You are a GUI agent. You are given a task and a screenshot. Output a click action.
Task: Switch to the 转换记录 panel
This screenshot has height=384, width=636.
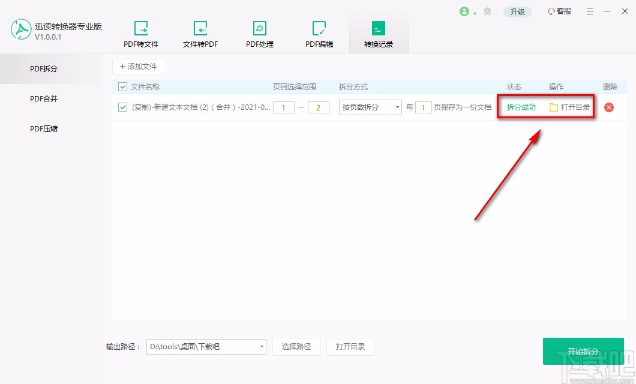point(379,33)
